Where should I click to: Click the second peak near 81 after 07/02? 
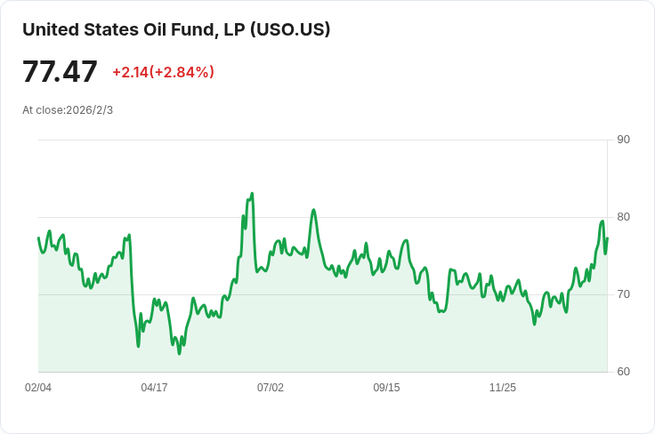point(313,210)
